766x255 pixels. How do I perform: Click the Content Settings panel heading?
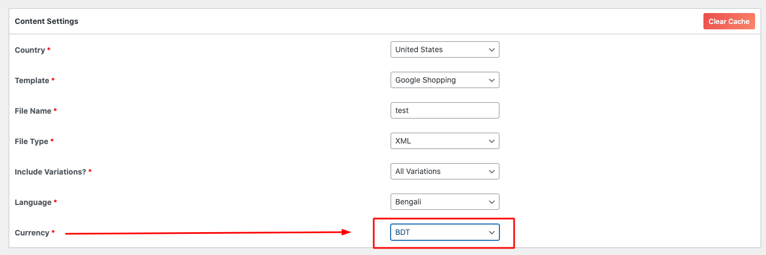pyautogui.click(x=46, y=21)
